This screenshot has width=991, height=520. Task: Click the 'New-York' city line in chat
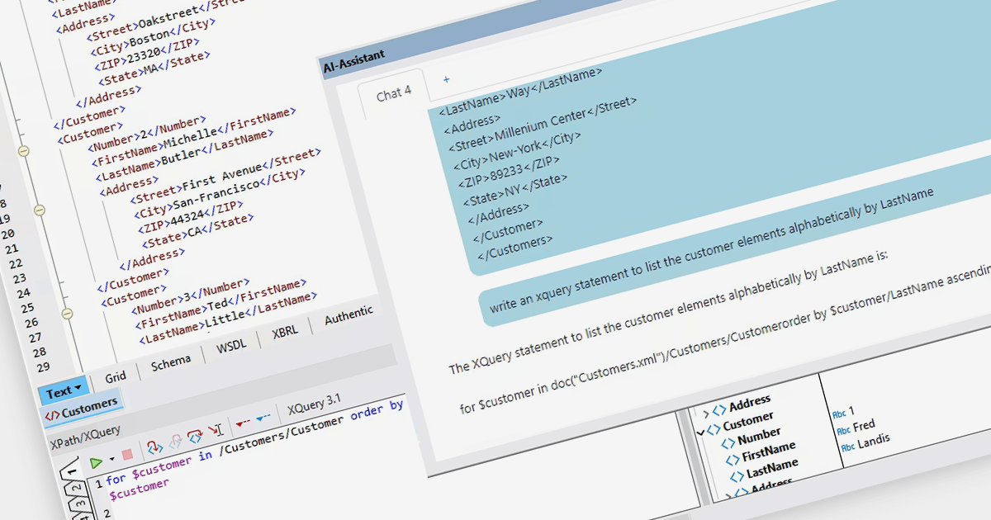[x=517, y=152]
